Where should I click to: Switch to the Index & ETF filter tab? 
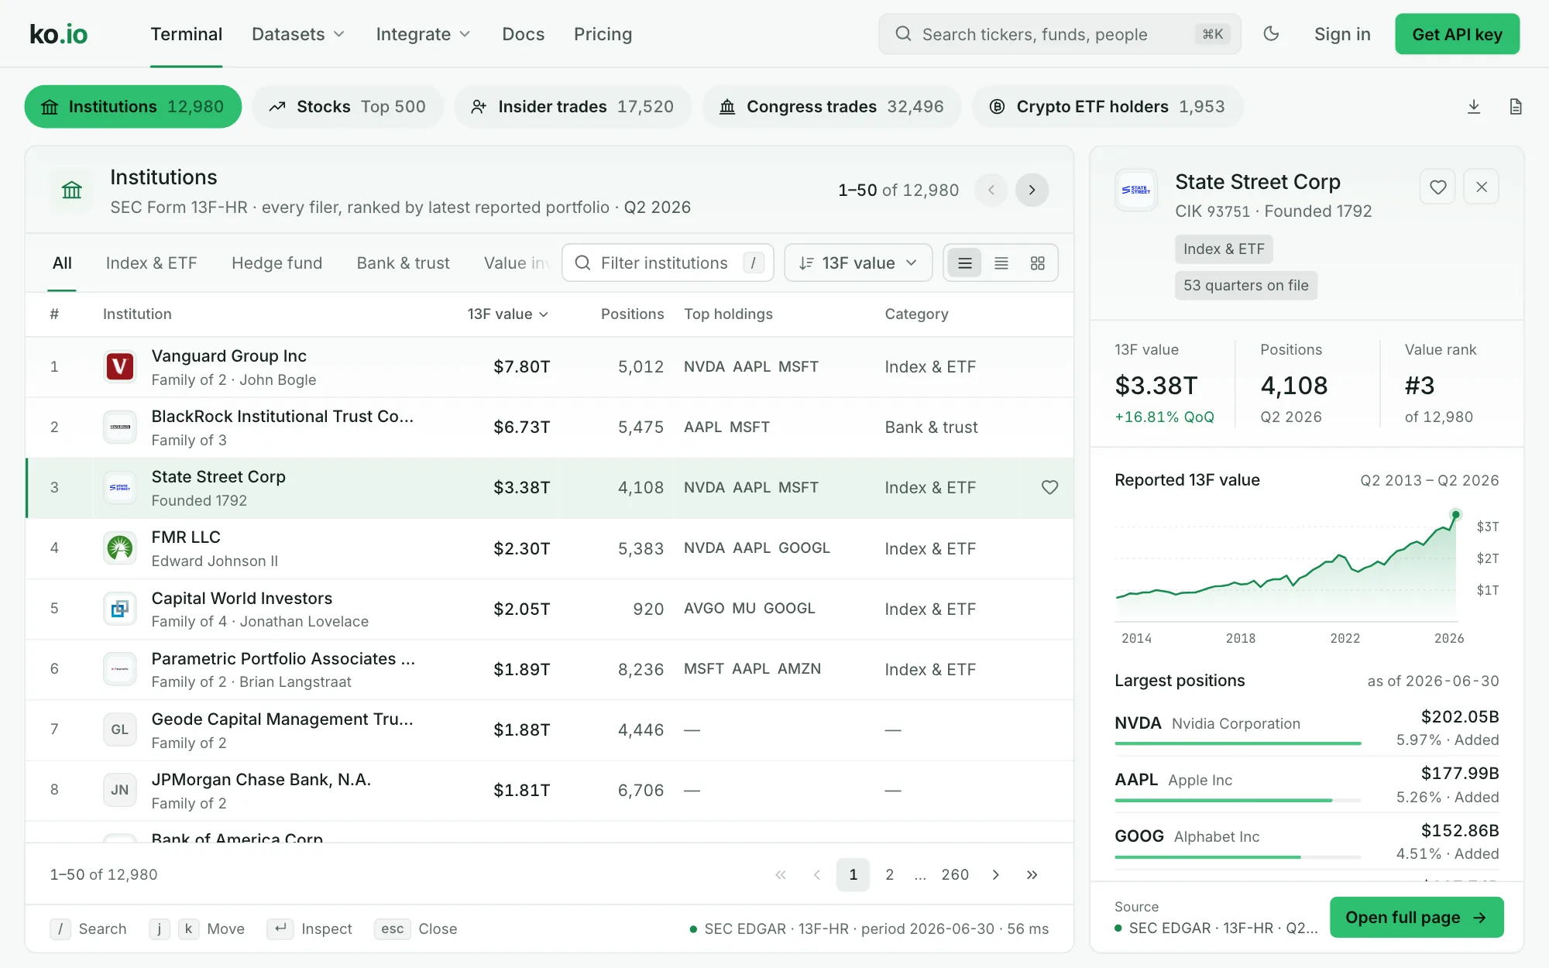click(x=151, y=263)
